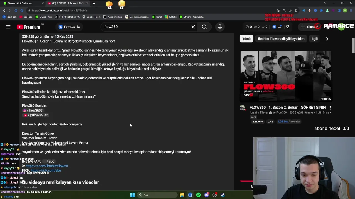This screenshot has height=199, width=355.
Task: Open the kick.com/ebo link
Action: click(x=46, y=171)
